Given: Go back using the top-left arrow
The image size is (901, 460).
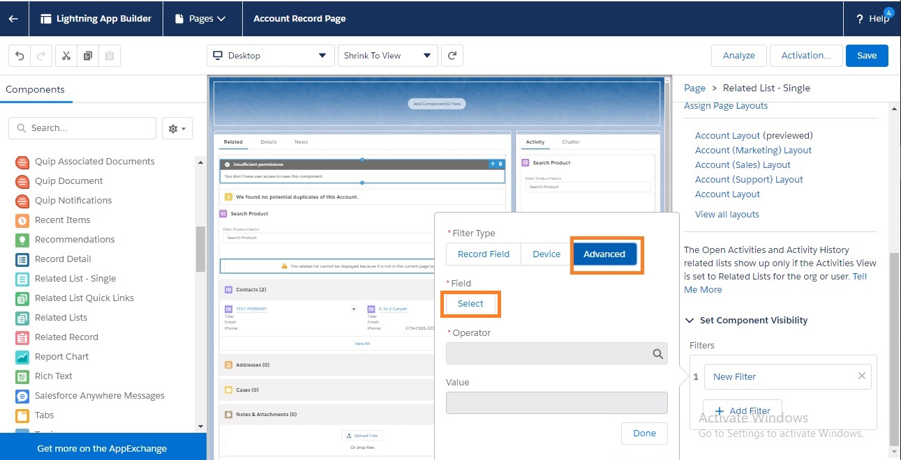Looking at the screenshot, I should (13, 19).
